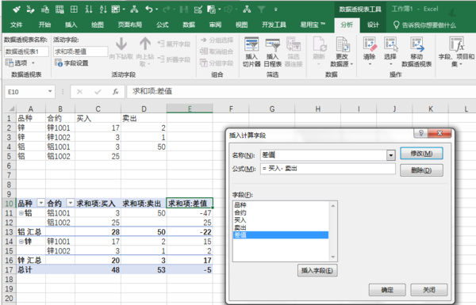The height and width of the screenshot is (305, 476).
Task: Open the 选项 dropdown arrow
Action: click(x=33, y=63)
